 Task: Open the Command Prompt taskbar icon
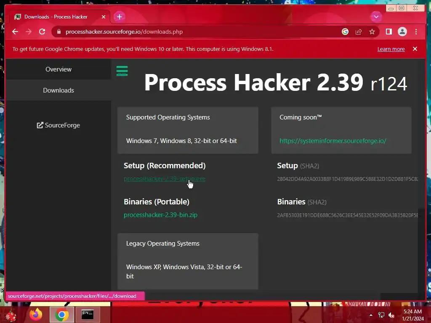[88, 315]
